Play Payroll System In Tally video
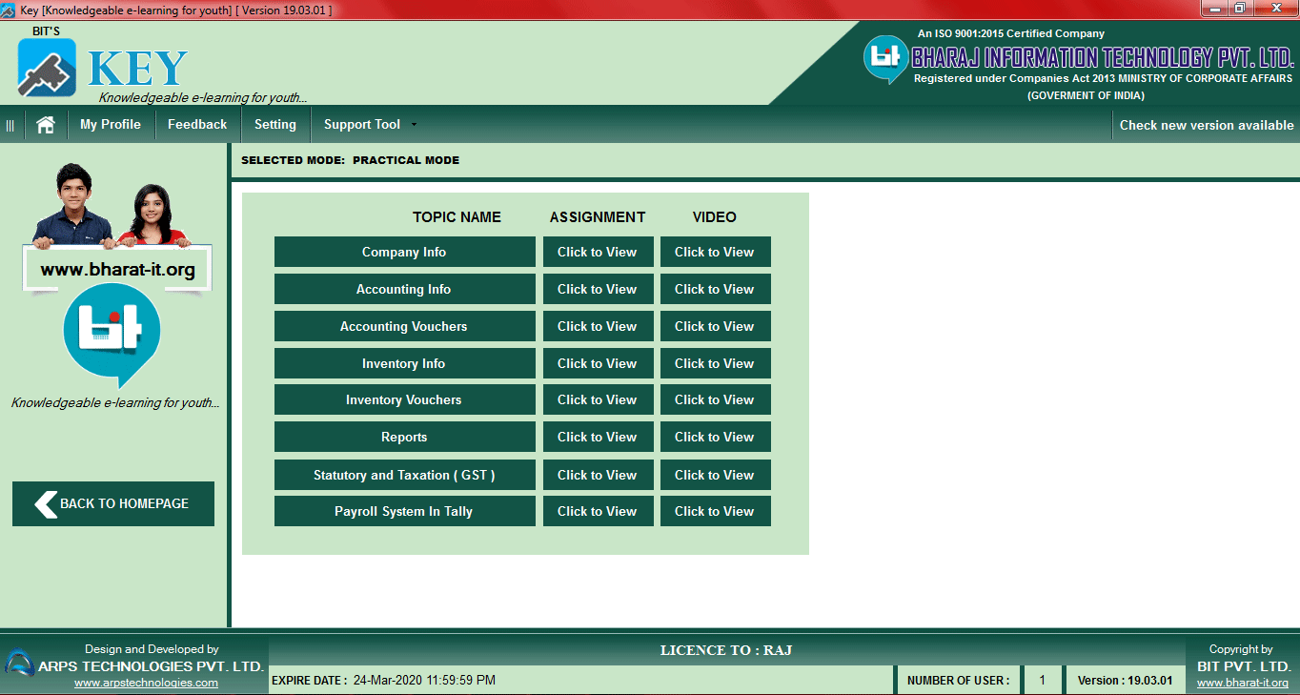Screen dimensions: 1300x695 tap(716, 511)
